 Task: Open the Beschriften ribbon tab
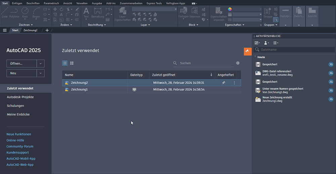(33, 3)
